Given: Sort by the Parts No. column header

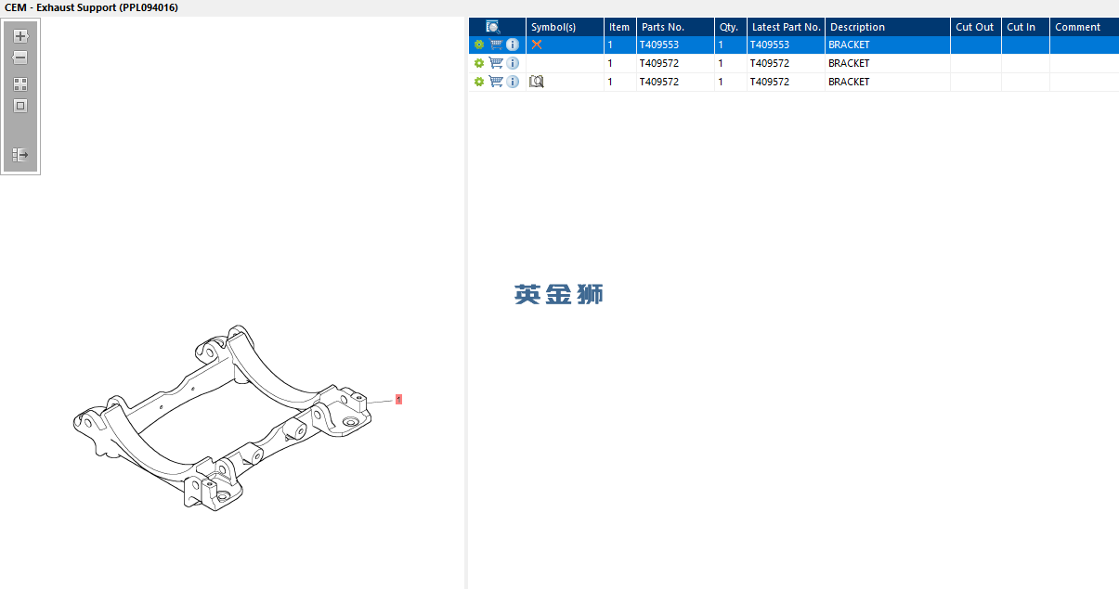Looking at the screenshot, I should tap(675, 27).
